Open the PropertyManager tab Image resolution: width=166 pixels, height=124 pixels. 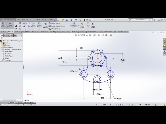click(5, 36)
